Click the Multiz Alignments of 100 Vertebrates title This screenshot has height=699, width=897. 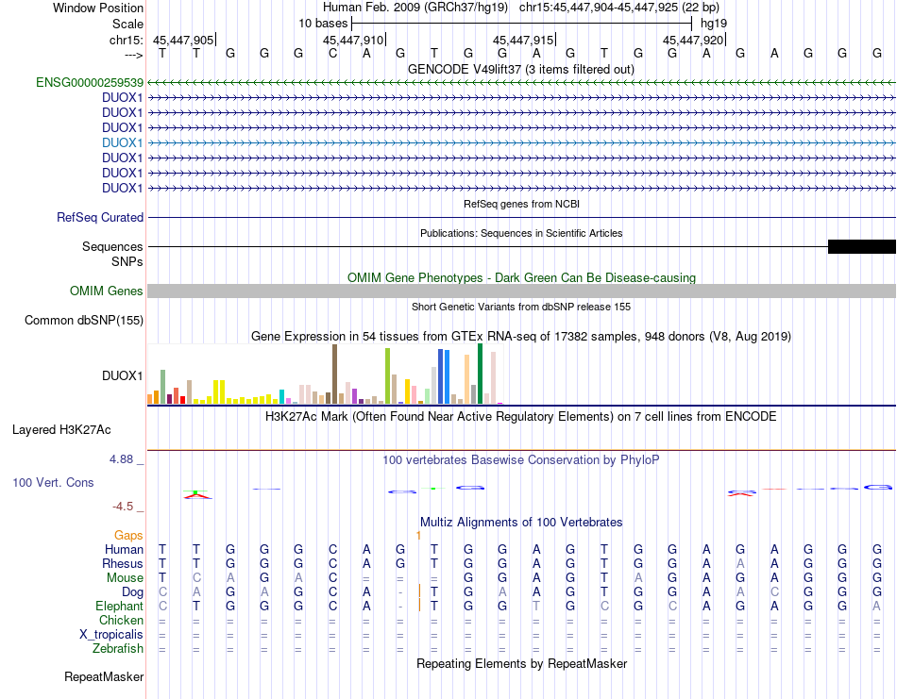tap(521, 523)
